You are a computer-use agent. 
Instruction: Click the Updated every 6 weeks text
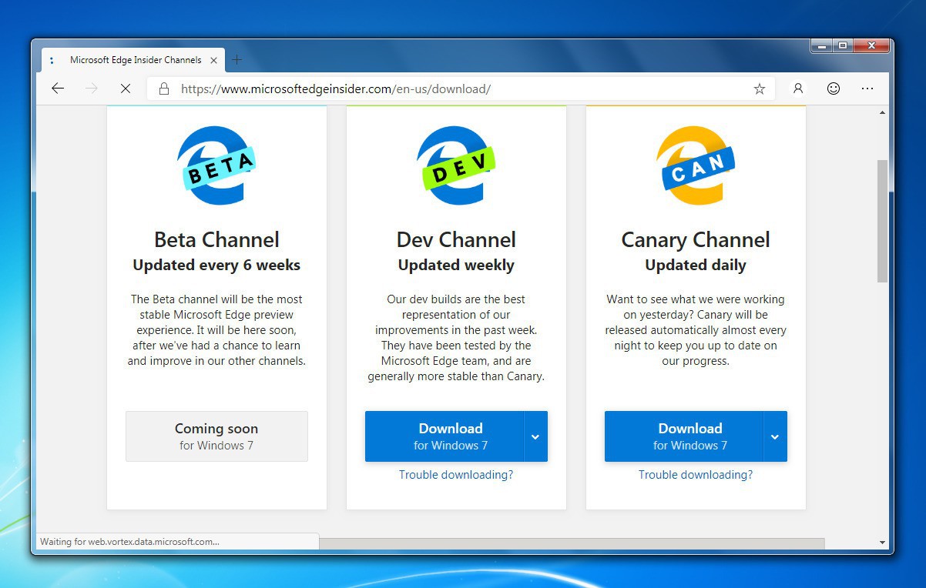[216, 265]
